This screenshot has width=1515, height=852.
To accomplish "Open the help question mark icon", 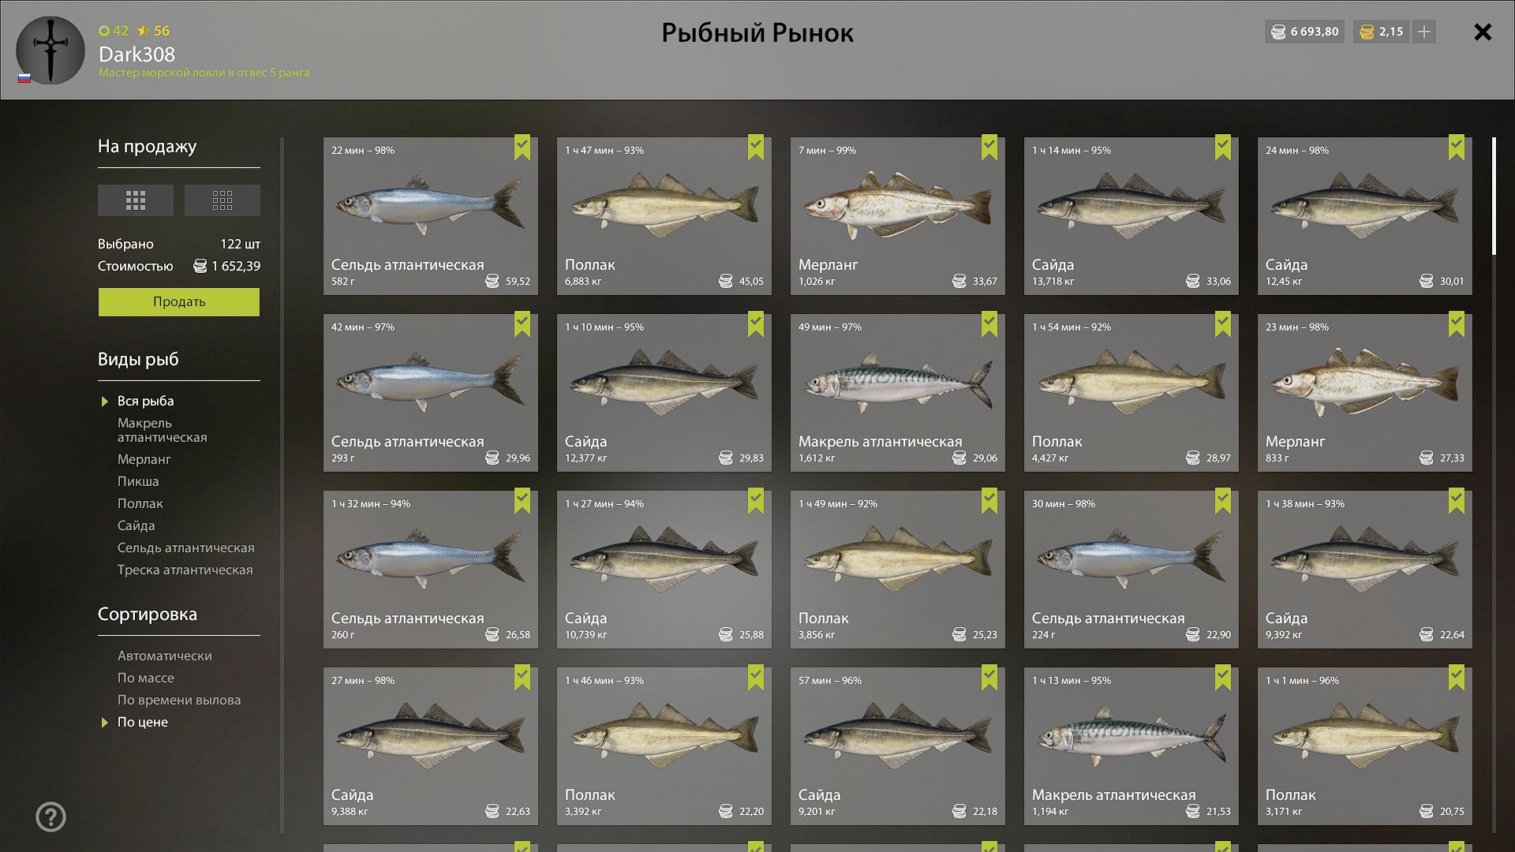I will [51, 817].
